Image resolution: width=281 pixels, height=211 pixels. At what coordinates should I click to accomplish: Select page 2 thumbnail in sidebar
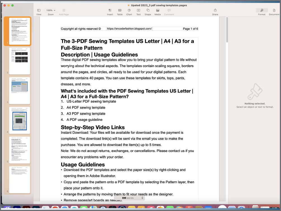(20, 61)
